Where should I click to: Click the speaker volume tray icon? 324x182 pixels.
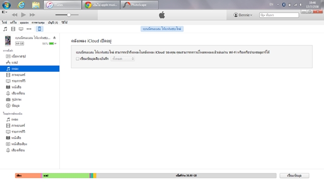(x=301, y=5)
